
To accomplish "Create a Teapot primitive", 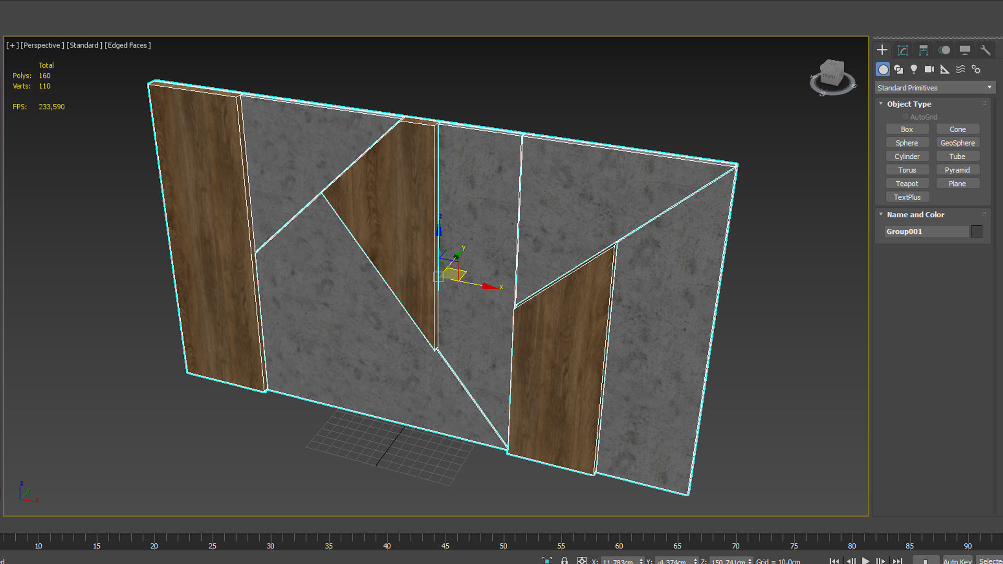I will click(907, 184).
